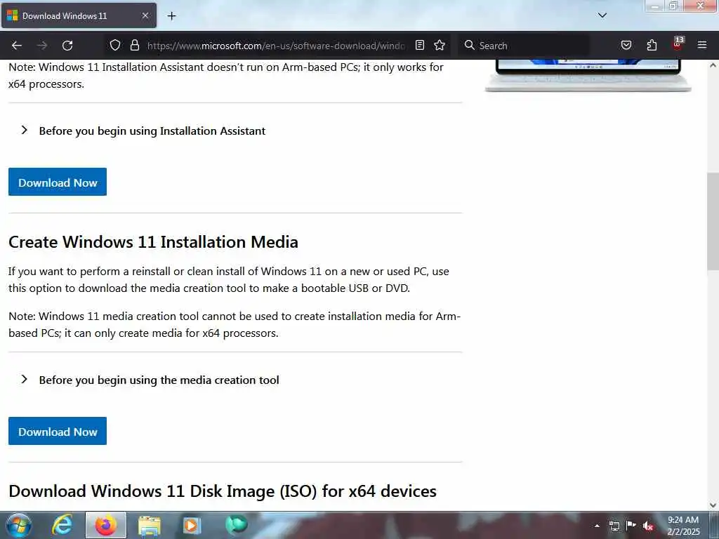Go back to the previous page
The width and height of the screenshot is (719, 539).
coord(17,46)
